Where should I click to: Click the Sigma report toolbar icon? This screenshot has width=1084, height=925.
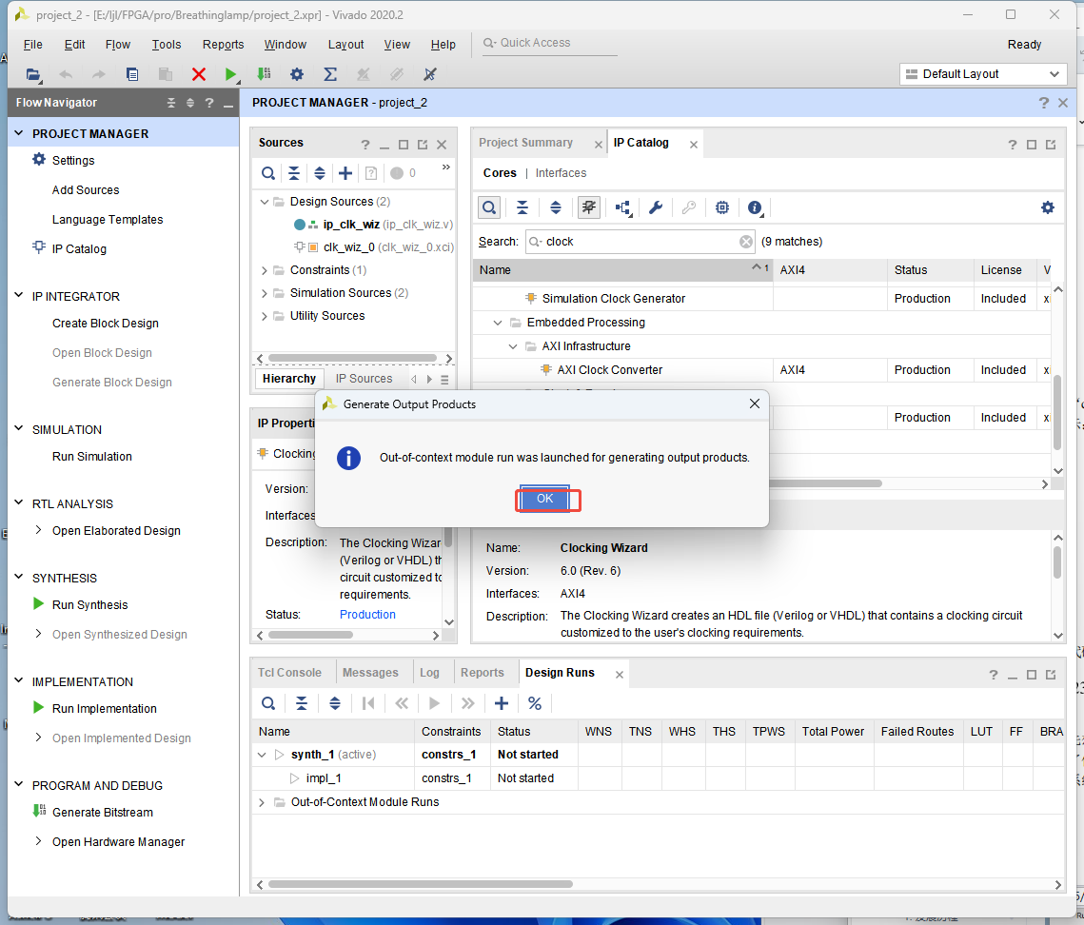pos(329,74)
